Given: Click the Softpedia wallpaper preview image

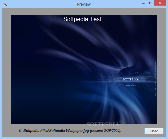Looking at the screenshot, I should click(x=84, y=69).
